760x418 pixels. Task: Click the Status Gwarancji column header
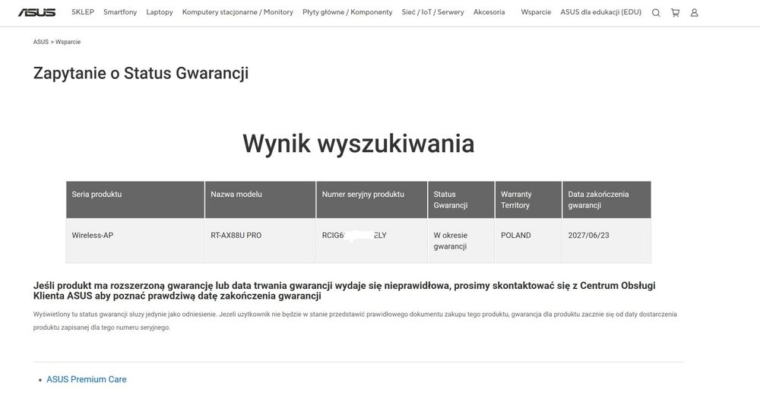(x=461, y=200)
